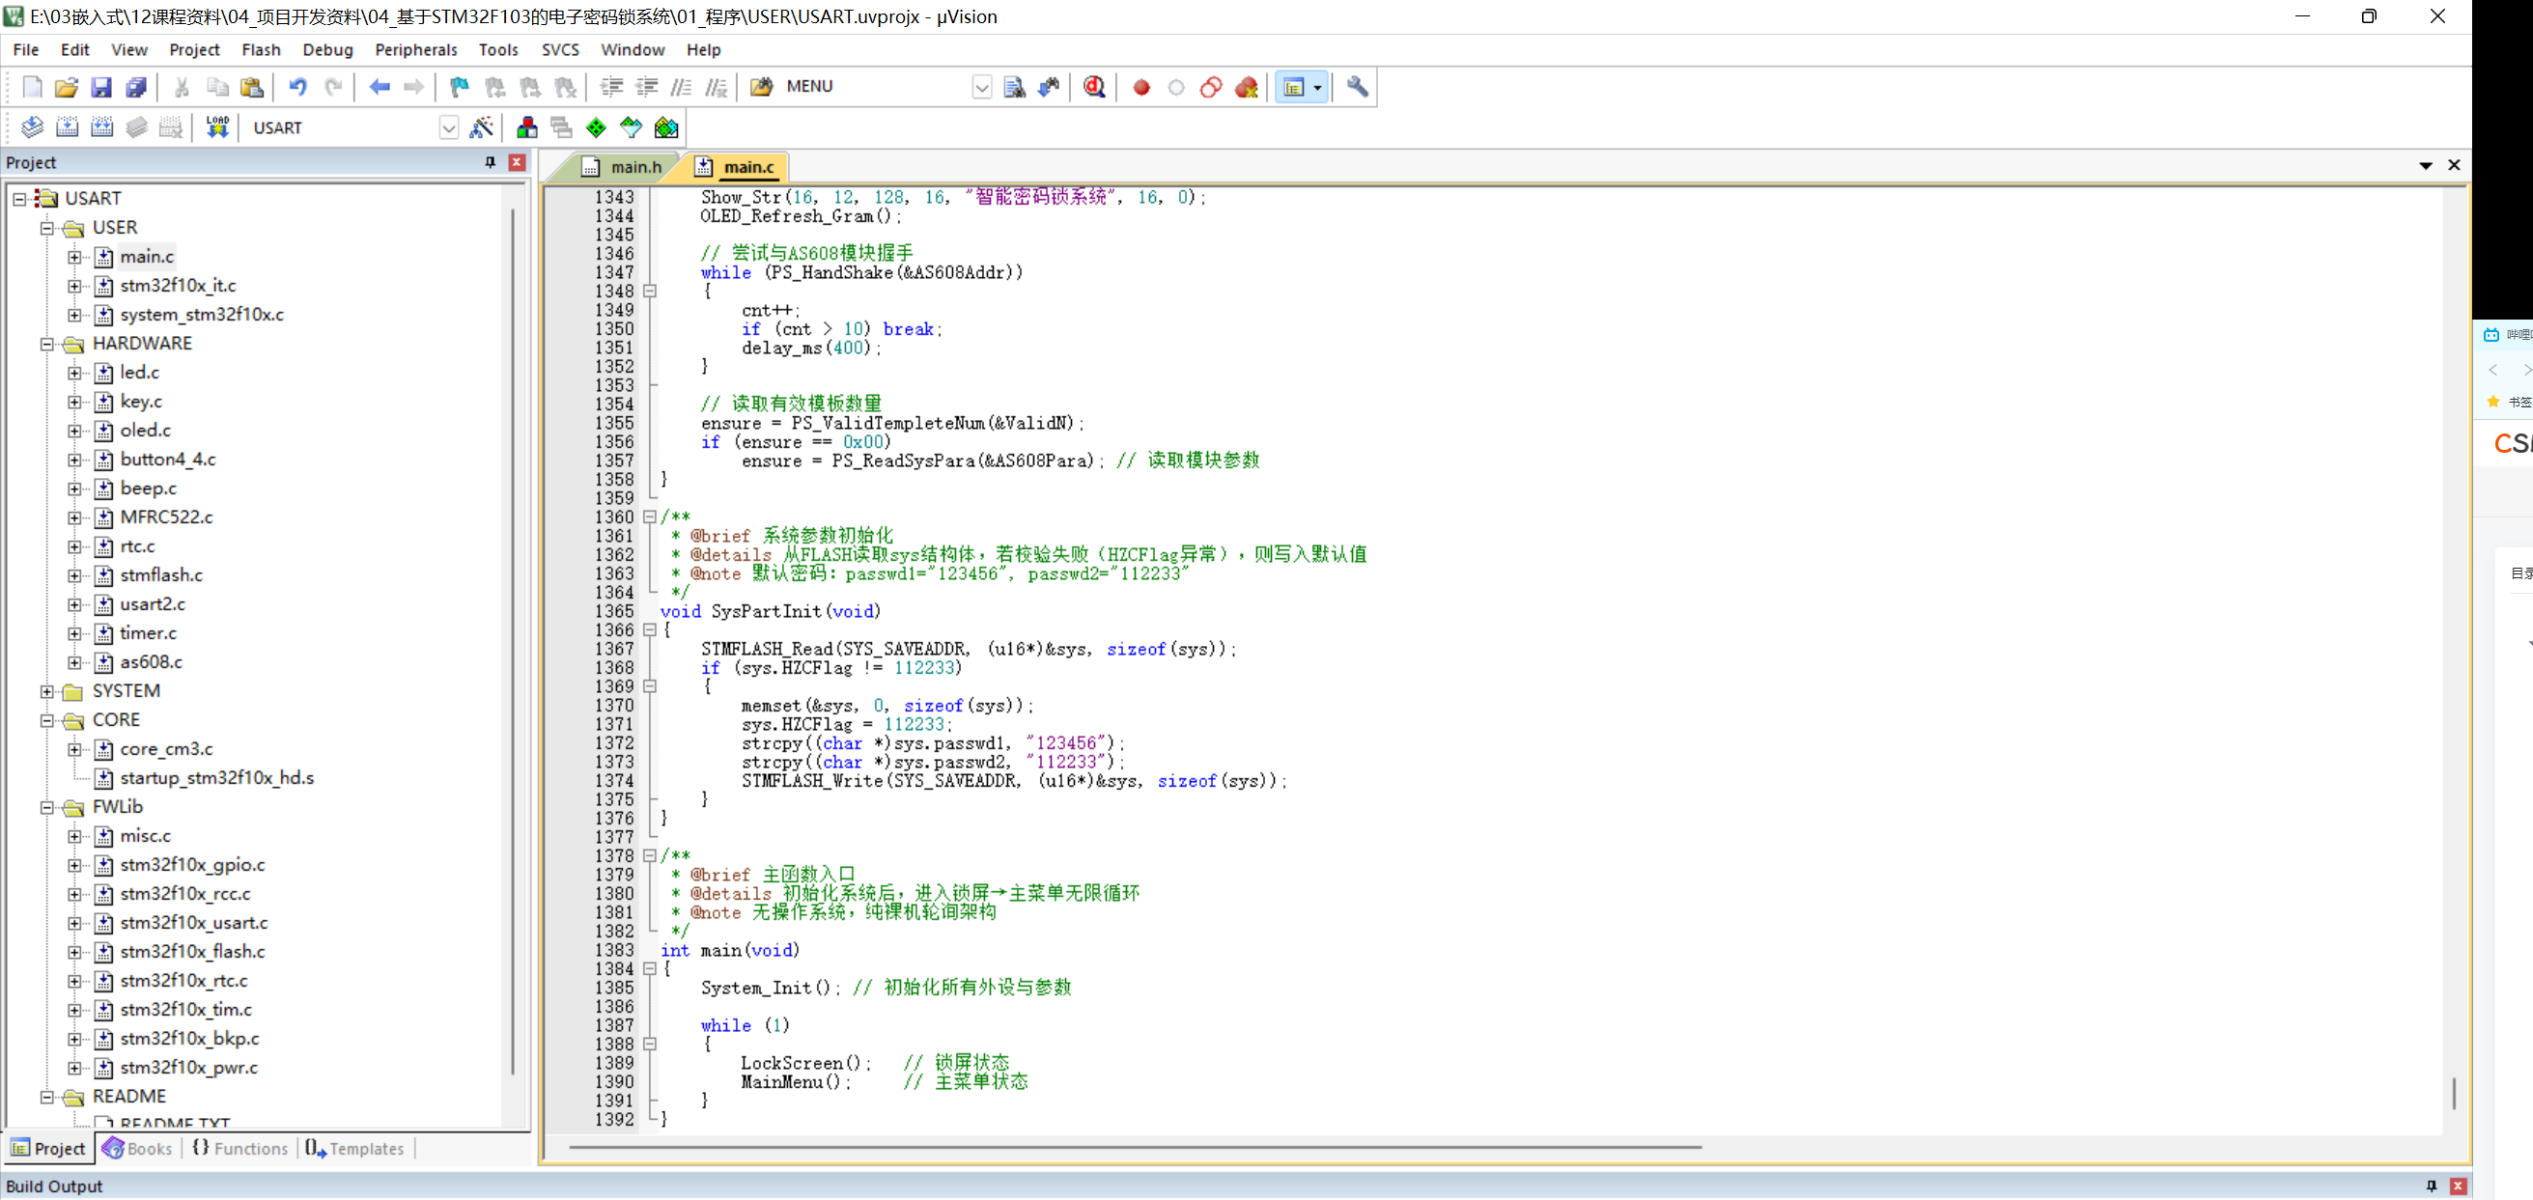
Task: Open the Project menu
Action: click(194, 50)
